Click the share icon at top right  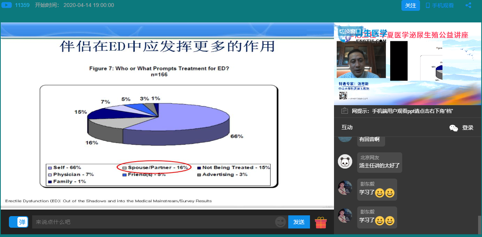tap(468, 5)
